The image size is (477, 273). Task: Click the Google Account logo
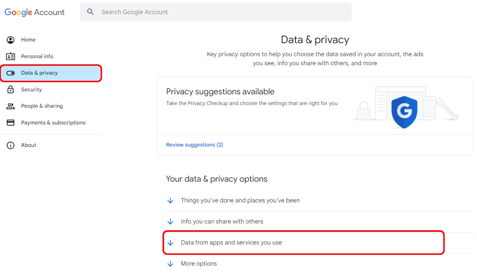click(x=34, y=12)
